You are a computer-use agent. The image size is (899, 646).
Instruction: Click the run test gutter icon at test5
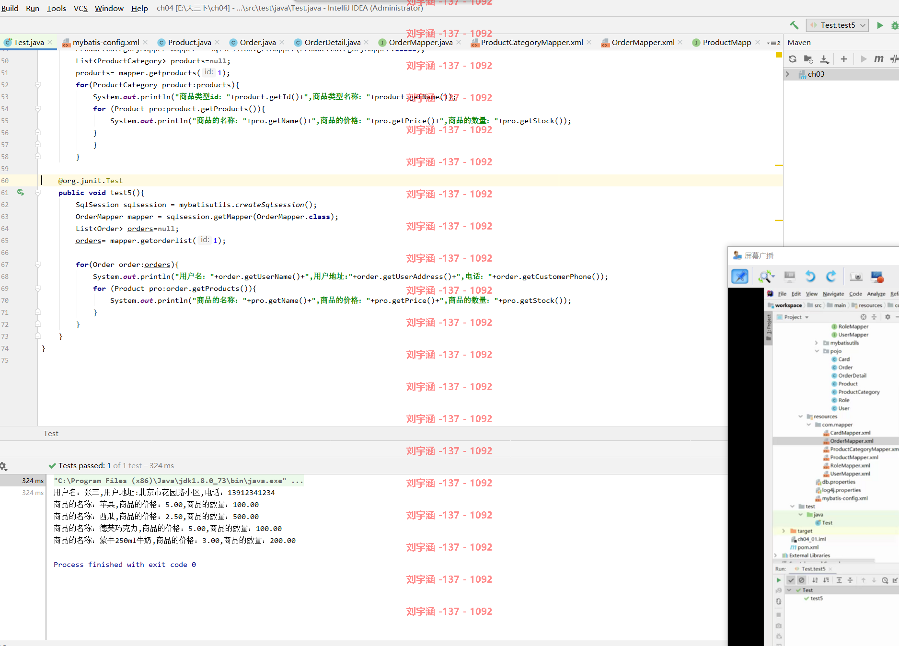pos(21,192)
